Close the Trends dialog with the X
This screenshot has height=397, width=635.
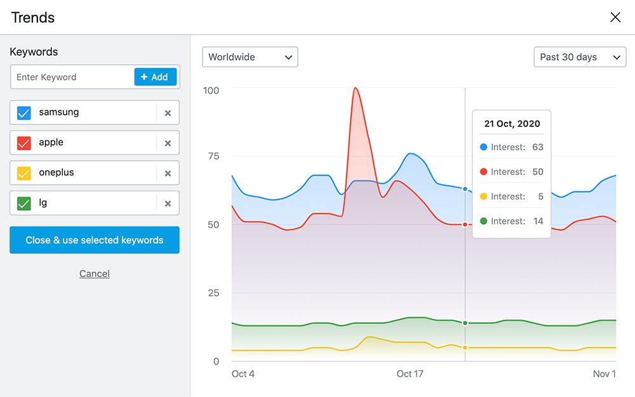615,17
